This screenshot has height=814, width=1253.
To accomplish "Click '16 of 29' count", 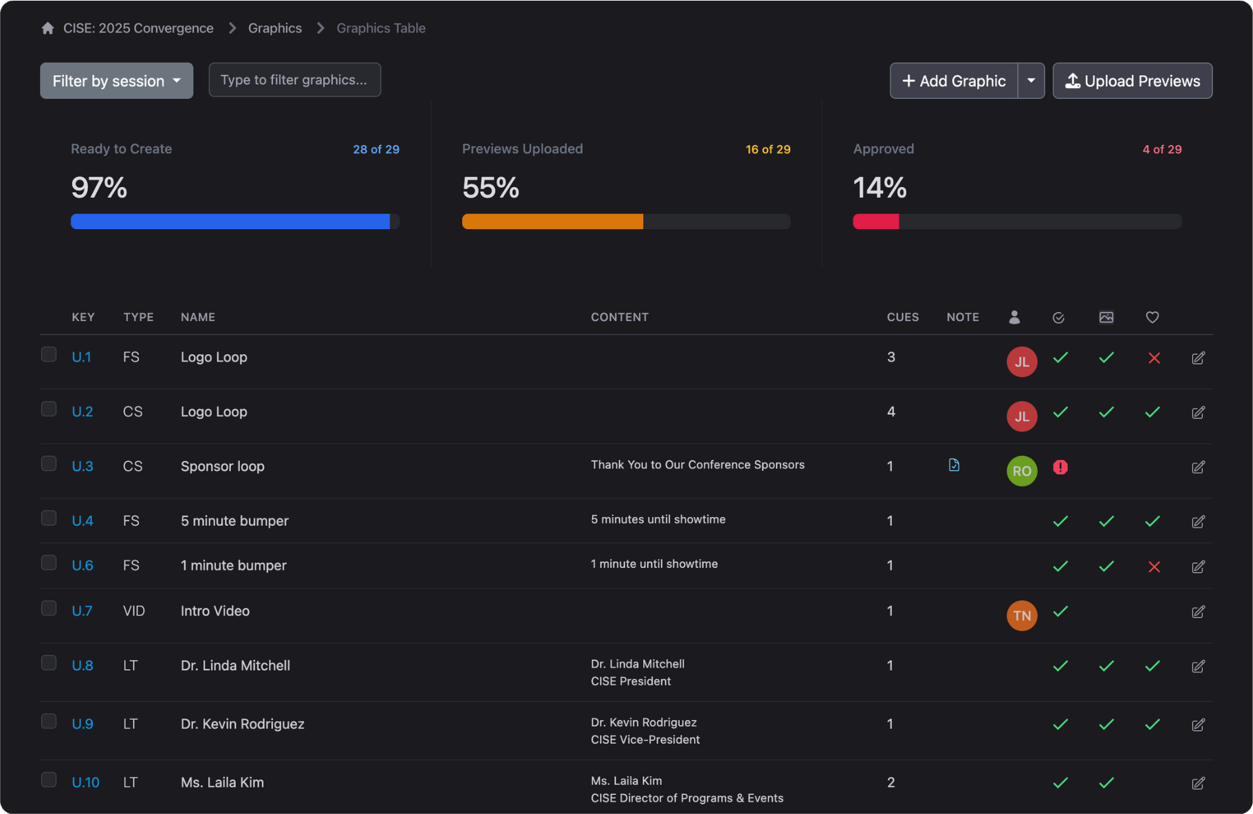I will [x=768, y=149].
